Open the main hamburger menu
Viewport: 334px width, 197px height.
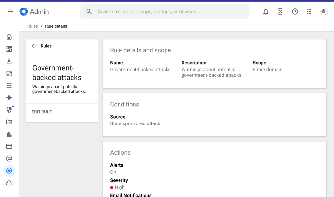10,12
